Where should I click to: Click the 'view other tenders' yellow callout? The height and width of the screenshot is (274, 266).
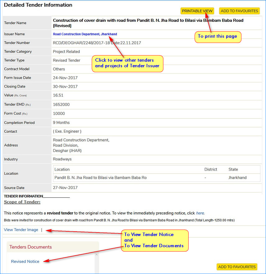point(127,63)
